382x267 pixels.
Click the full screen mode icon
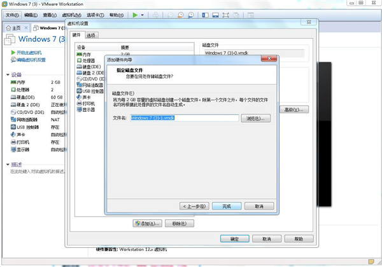[225, 15]
